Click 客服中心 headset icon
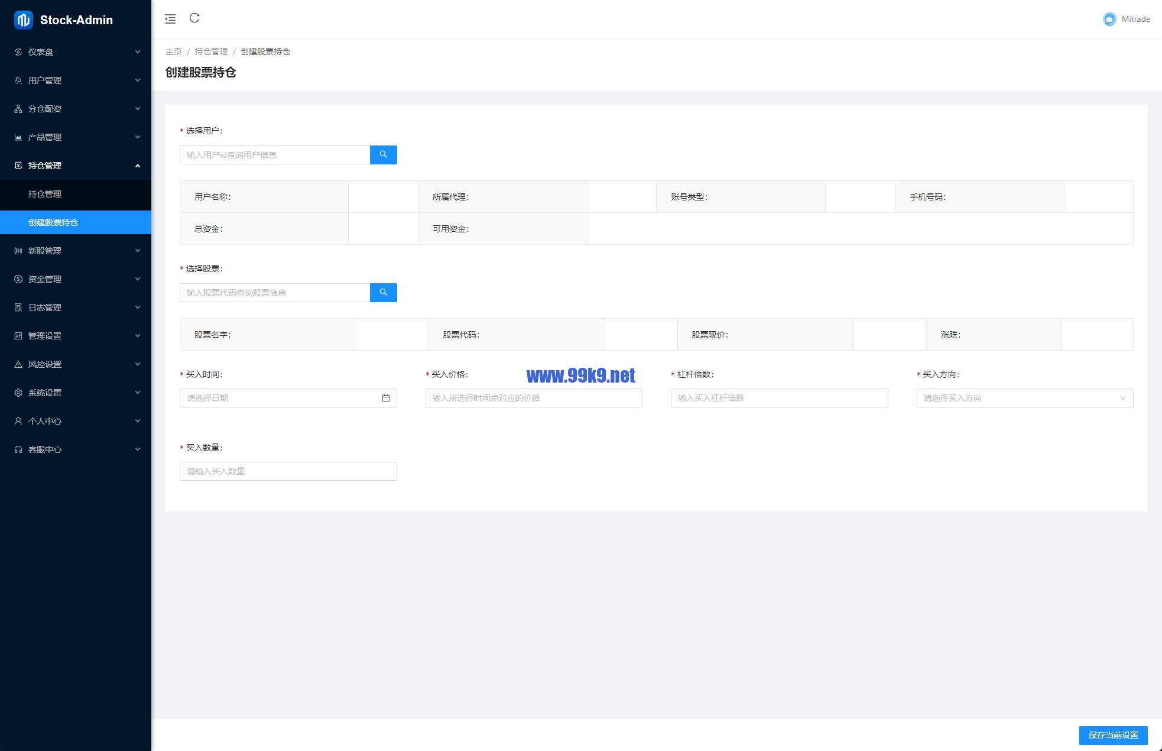 point(18,449)
